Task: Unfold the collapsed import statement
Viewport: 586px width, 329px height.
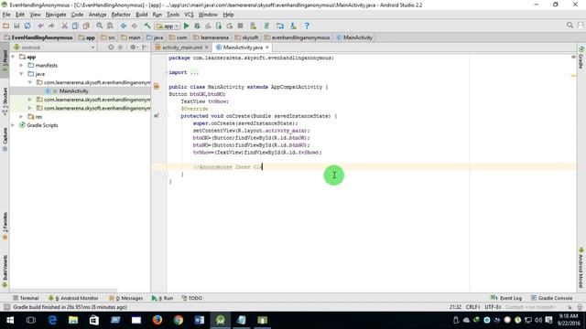Action: (194, 72)
